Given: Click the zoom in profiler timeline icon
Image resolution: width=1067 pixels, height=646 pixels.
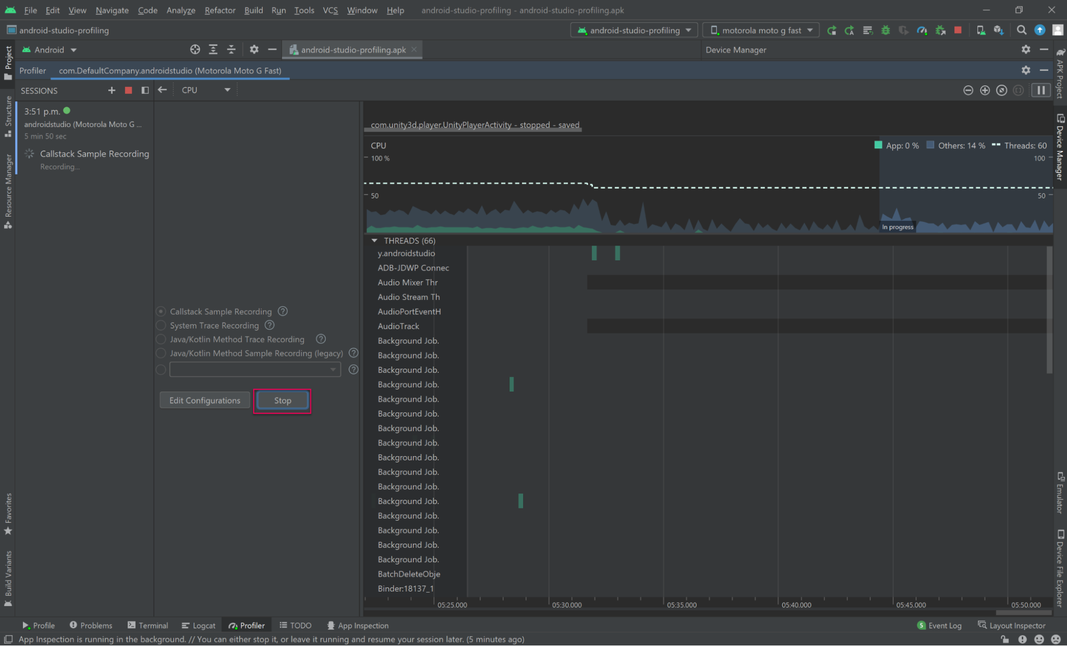Looking at the screenshot, I should [985, 90].
